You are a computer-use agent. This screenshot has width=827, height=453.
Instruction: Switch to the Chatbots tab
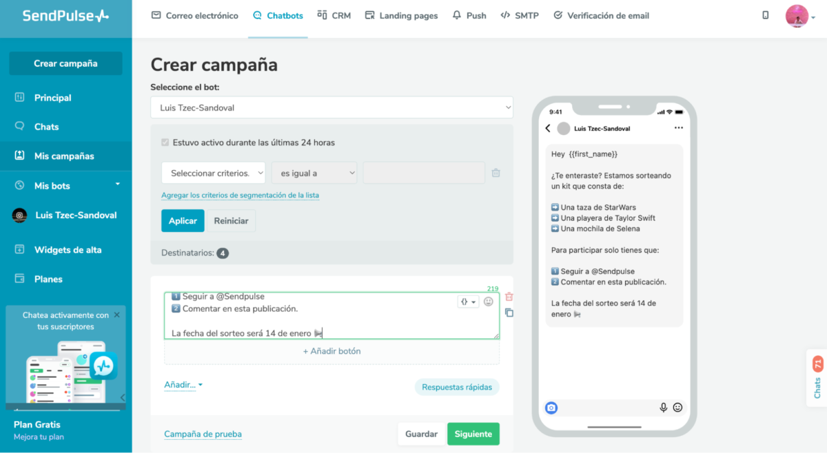[x=278, y=15]
